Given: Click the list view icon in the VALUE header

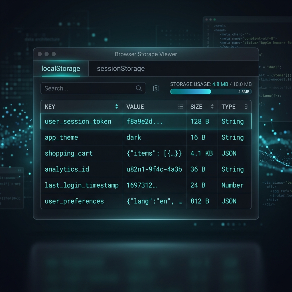Looking at the screenshot, I should tap(181, 106).
